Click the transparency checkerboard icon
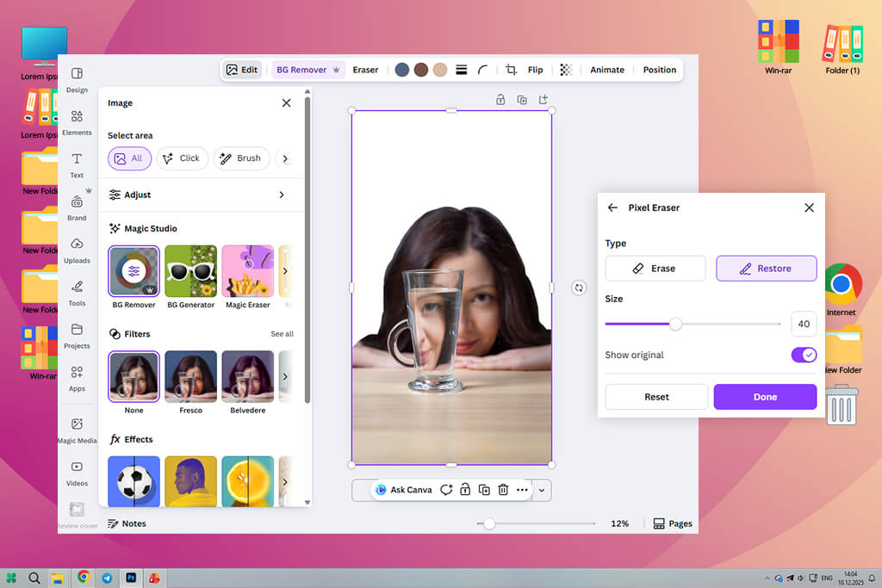The height and width of the screenshot is (588, 882). coord(566,70)
